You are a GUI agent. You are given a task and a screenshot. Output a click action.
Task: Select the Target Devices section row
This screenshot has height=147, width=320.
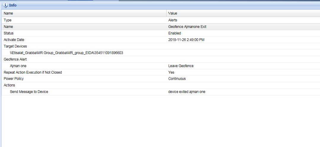coord(15,46)
